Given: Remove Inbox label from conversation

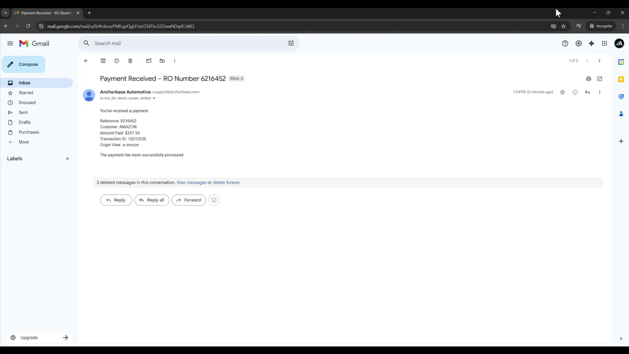Looking at the screenshot, I should tap(242, 79).
